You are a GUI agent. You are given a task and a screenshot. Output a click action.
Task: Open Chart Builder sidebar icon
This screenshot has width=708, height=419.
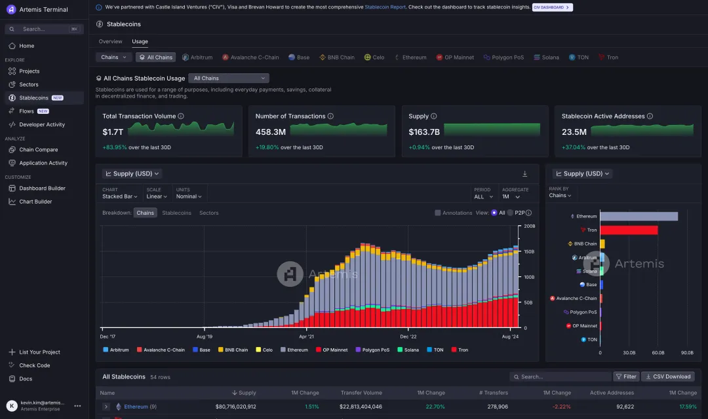(12, 202)
